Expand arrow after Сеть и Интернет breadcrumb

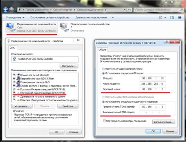click(75, 10)
